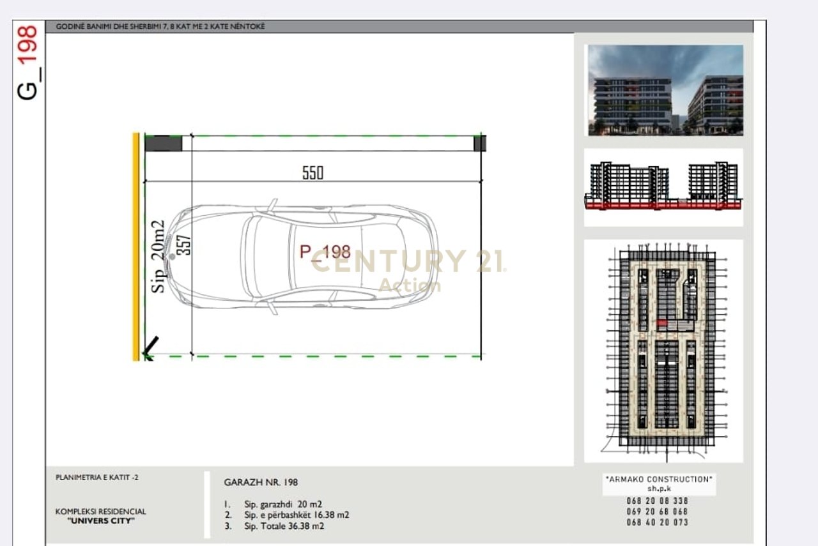Open the building rendering photo

pyautogui.click(x=665, y=89)
